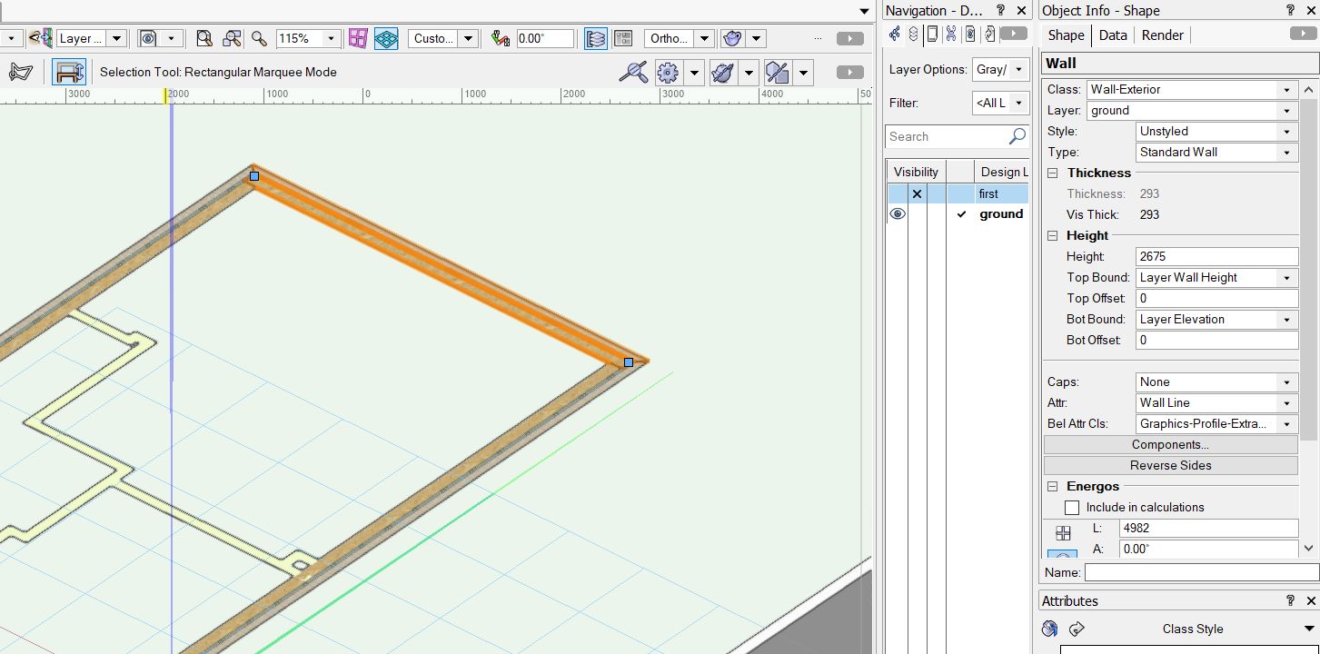Switch to the Data tab
1320x654 pixels.
coord(1112,35)
